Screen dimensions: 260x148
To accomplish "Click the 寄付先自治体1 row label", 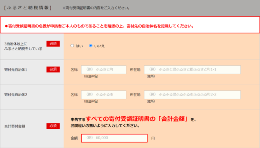I will tap(16, 70).
